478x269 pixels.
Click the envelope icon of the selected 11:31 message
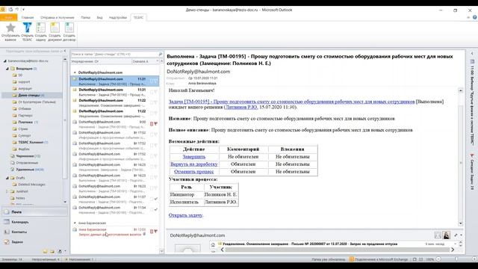coord(75,79)
